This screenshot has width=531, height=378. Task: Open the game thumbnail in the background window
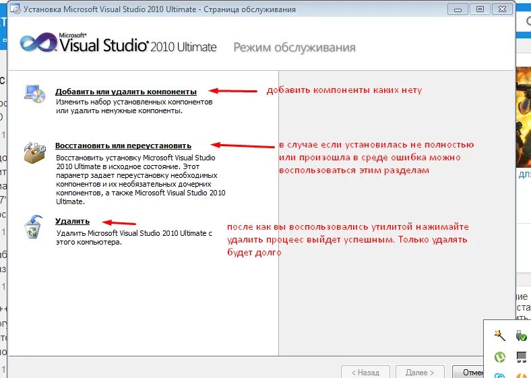(523, 117)
